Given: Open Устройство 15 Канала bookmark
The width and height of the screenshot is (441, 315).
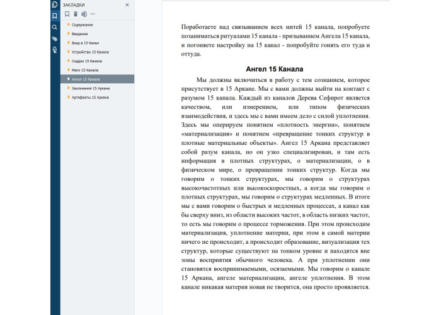Looking at the screenshot, I should [x=90, y=52].
